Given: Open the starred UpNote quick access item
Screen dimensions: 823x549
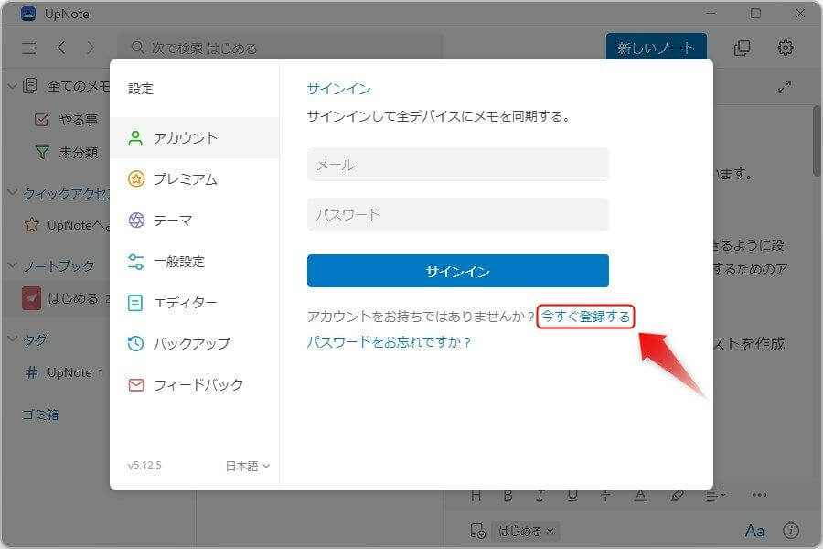Looking at the screenshot, I should pyautogui.click(x=67, y=225).
